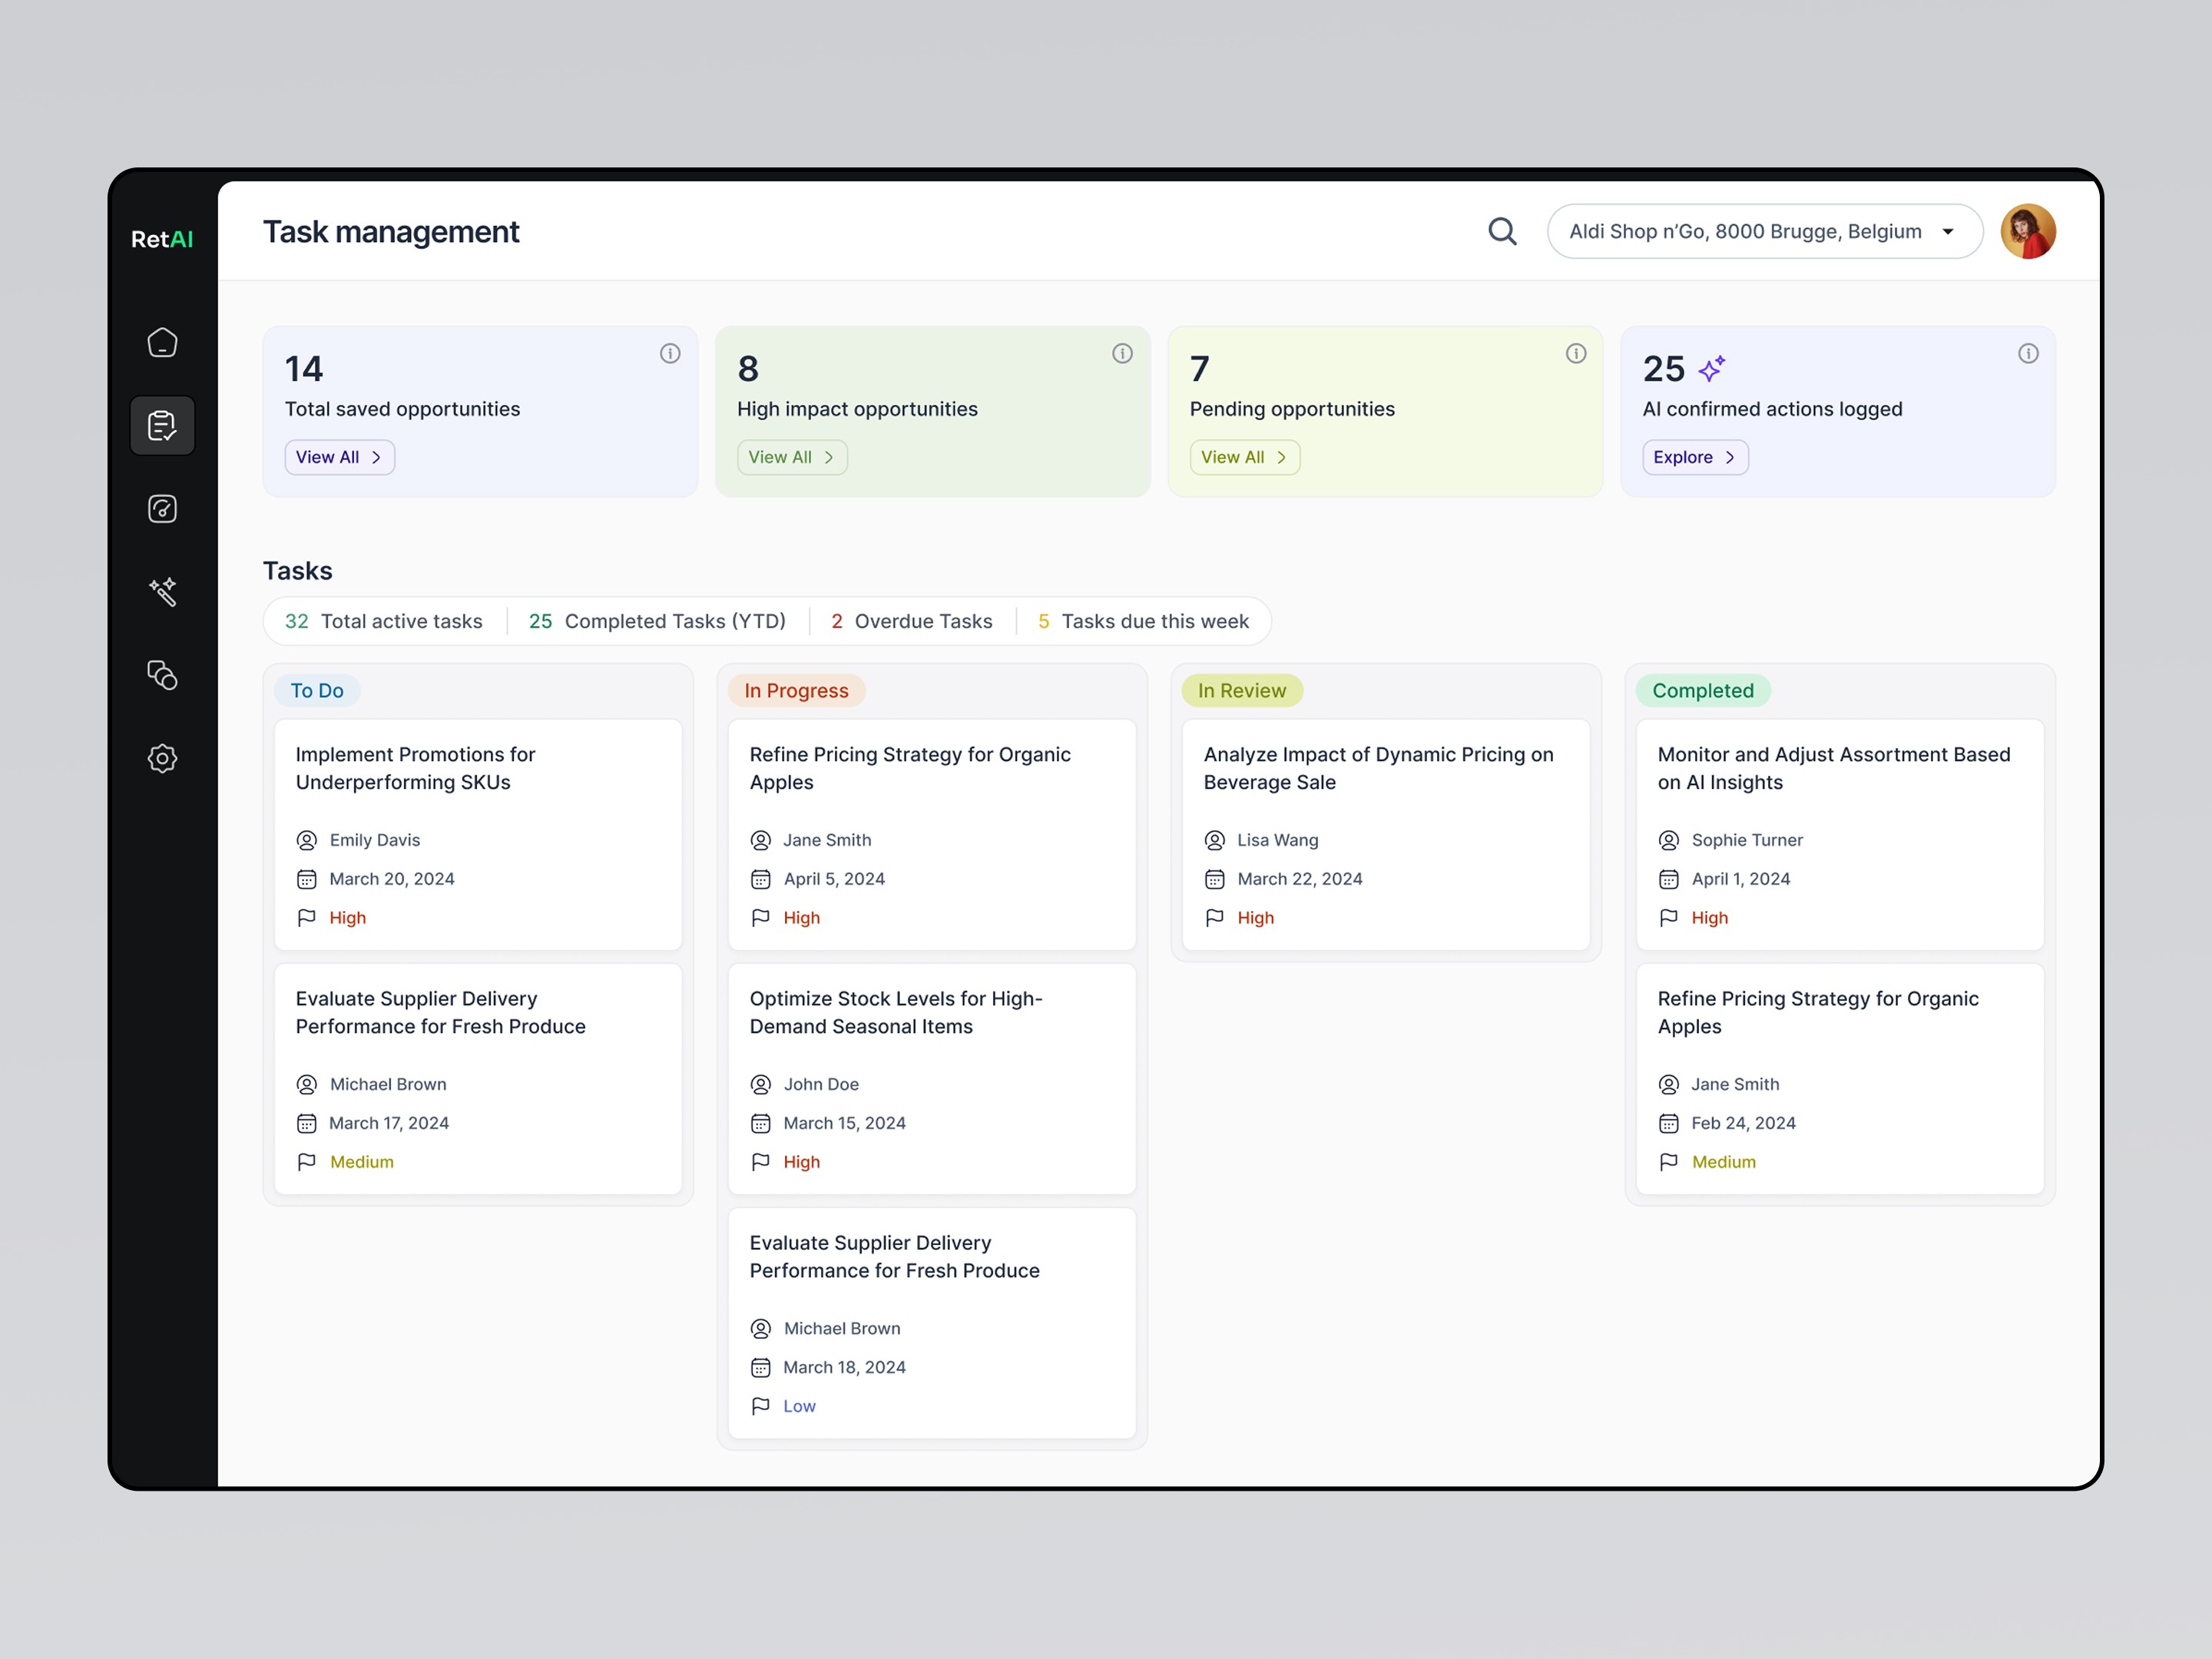Image resolution: width=2212 pixels, height=1659 pixels.
Task: Open the overlapping shapes sidebar icon
Action: [x=162, y=675]
